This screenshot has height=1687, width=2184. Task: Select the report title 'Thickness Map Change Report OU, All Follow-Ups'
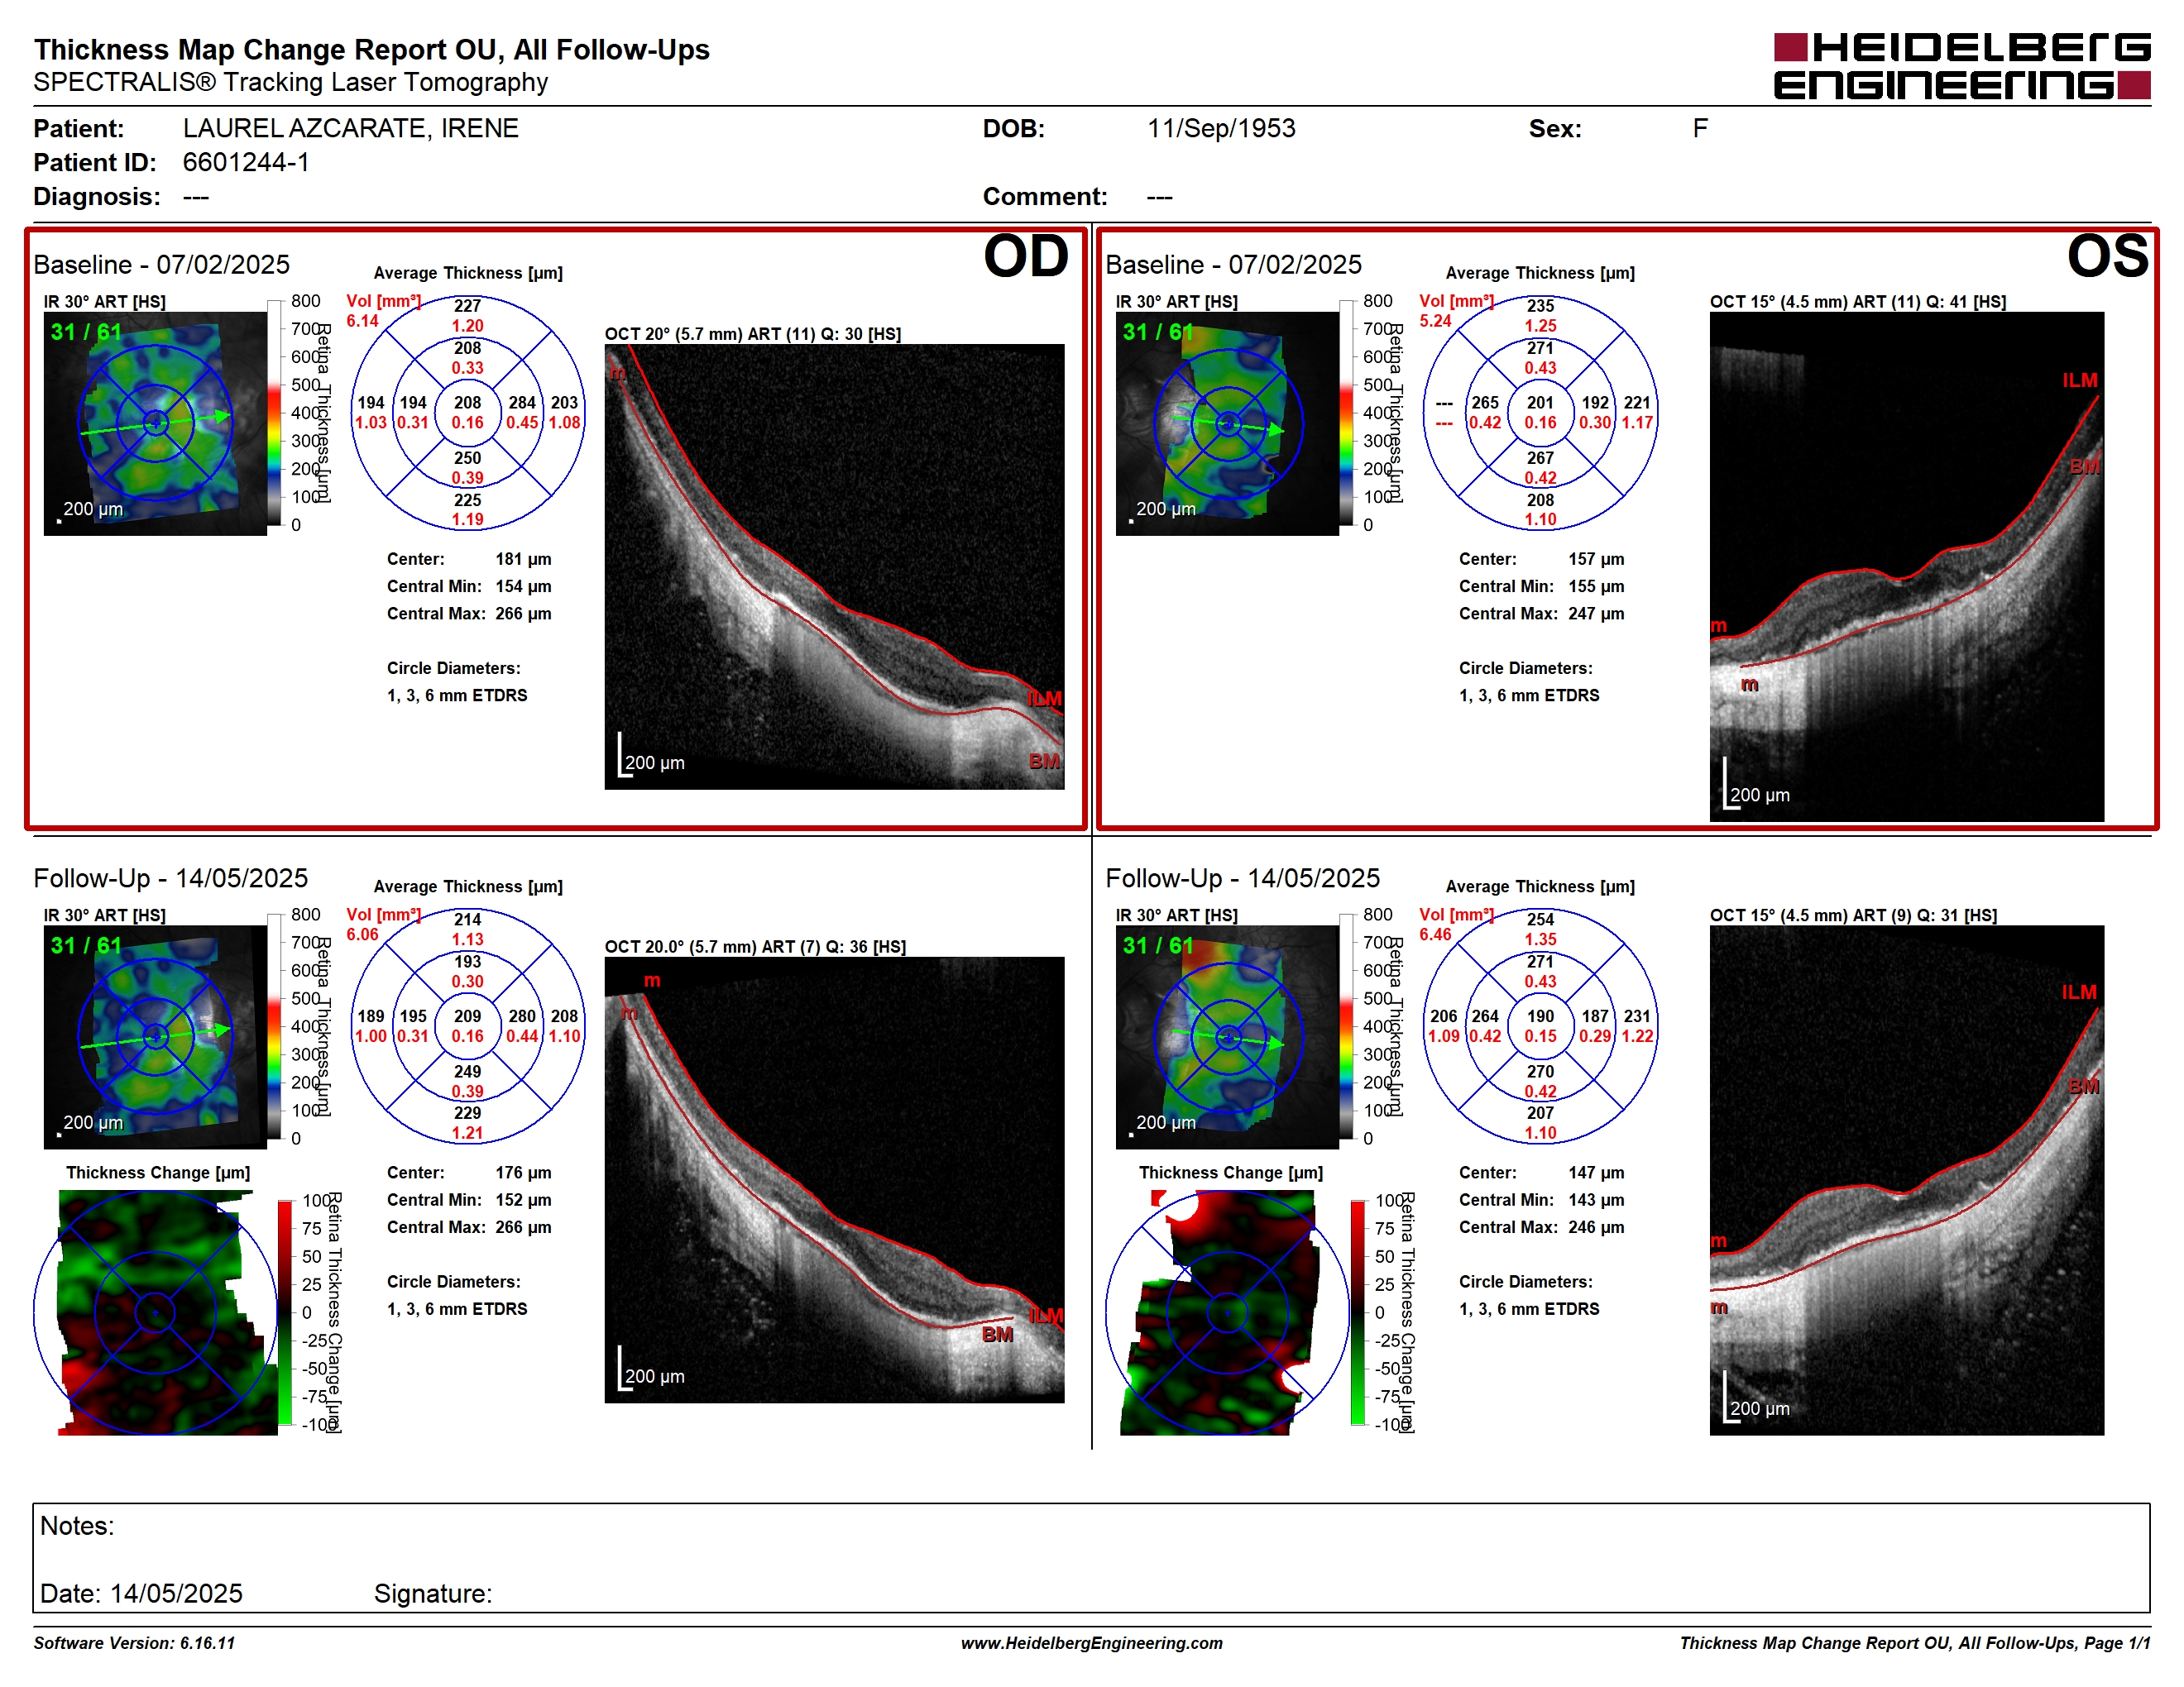click(371, 49)
